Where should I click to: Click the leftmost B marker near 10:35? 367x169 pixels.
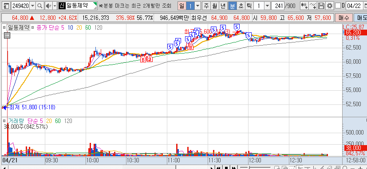143,59
